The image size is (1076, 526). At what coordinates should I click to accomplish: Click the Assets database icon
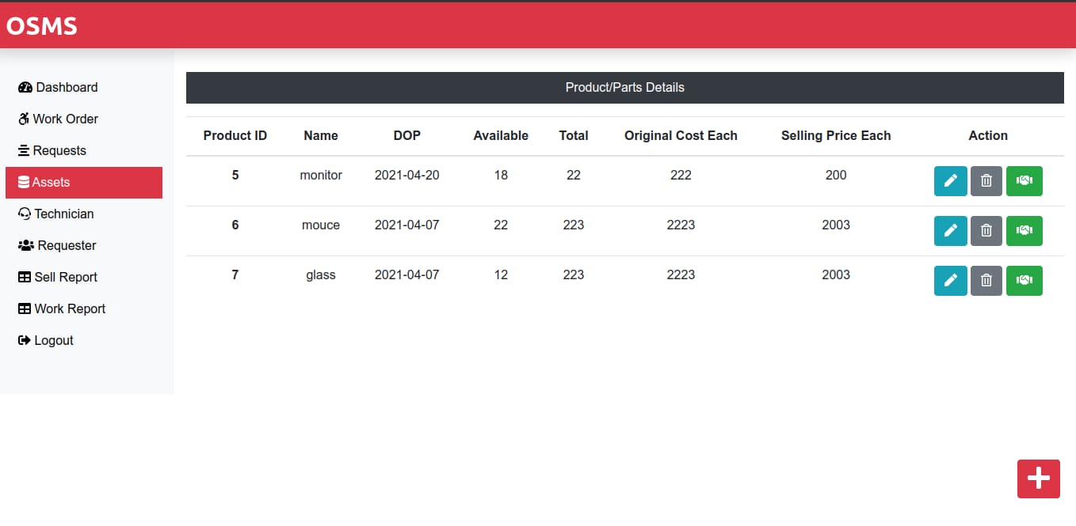[x=24, y=182]
